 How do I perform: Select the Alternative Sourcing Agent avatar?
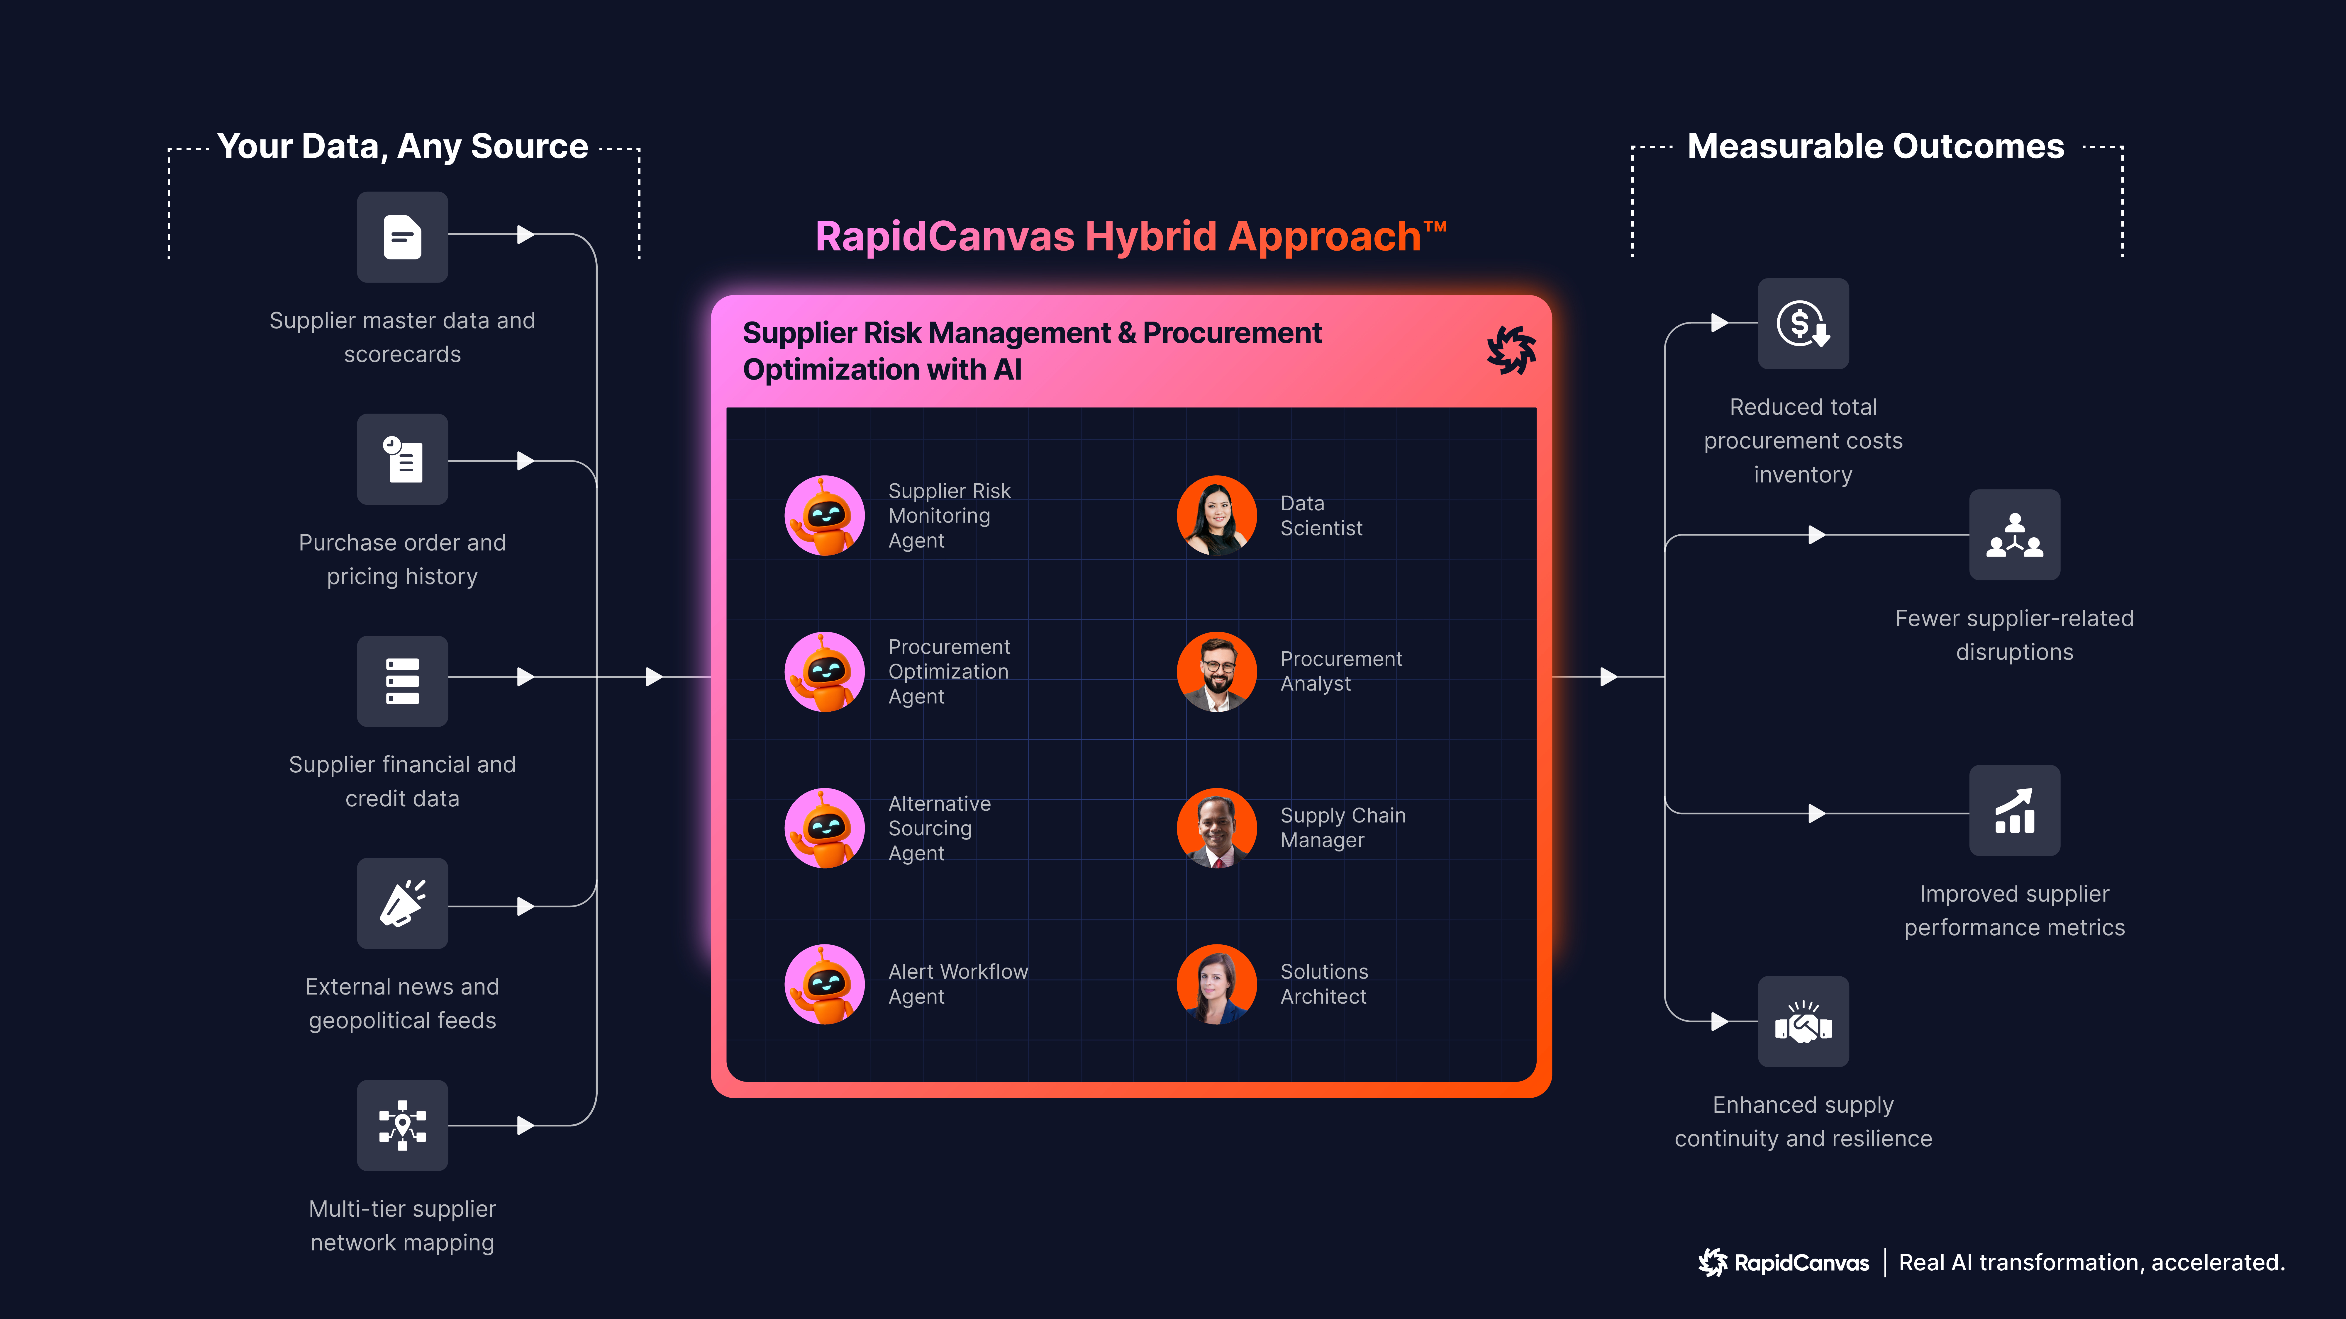click(824, 828)
